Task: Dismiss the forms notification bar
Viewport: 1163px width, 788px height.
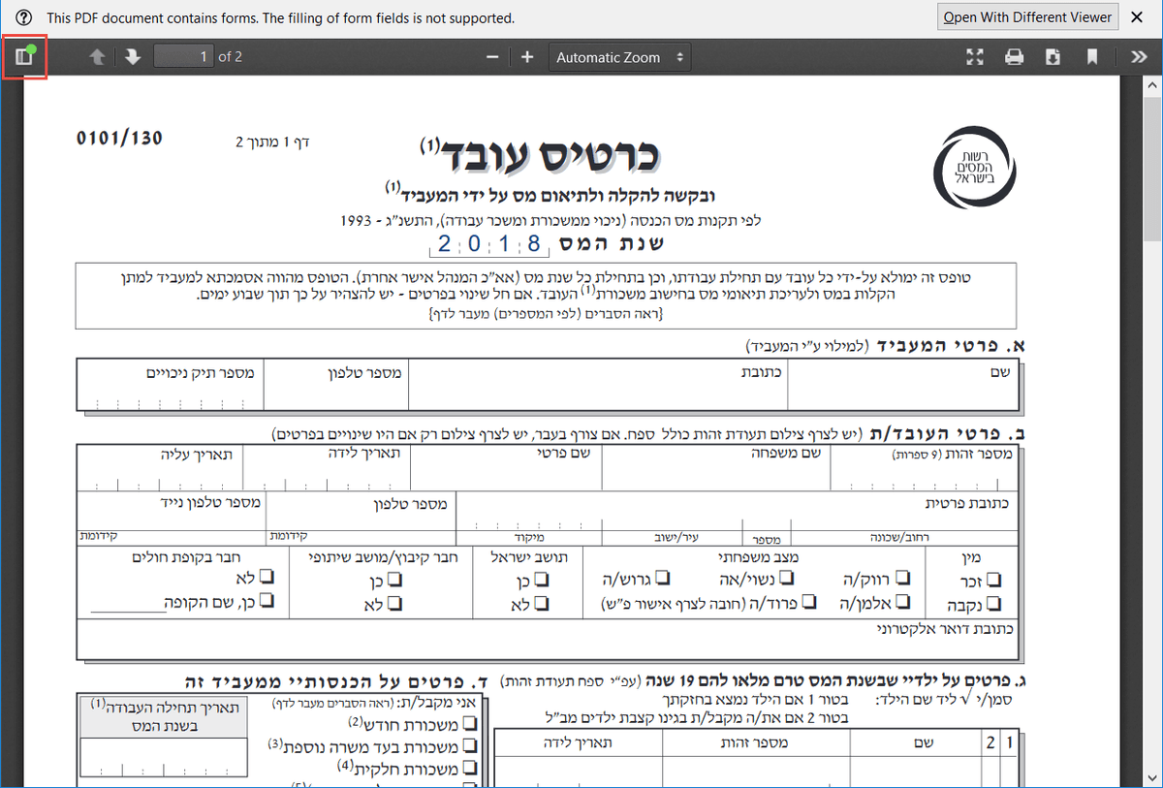Action: coord(1135,16)
